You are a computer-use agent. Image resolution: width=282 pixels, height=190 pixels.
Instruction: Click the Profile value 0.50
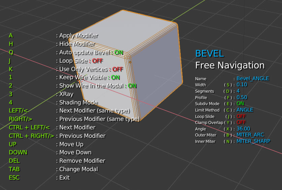pos(242,97)
